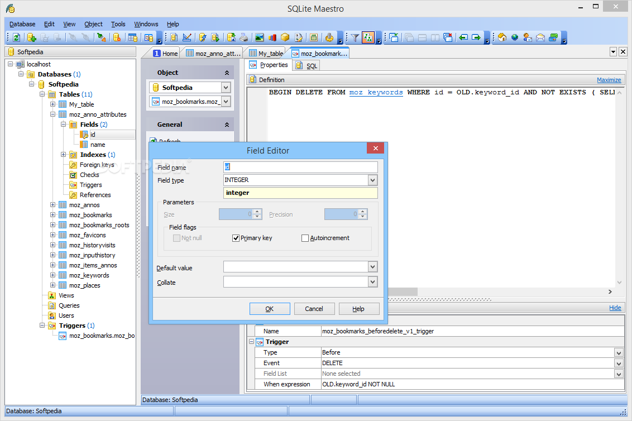Click the Maximize link in Definition panel
632x421 pixels.
pyautogui.click(x=609, y=80)
